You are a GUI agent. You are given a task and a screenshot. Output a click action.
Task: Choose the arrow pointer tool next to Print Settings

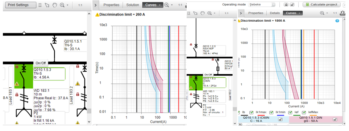click(47, 5)
